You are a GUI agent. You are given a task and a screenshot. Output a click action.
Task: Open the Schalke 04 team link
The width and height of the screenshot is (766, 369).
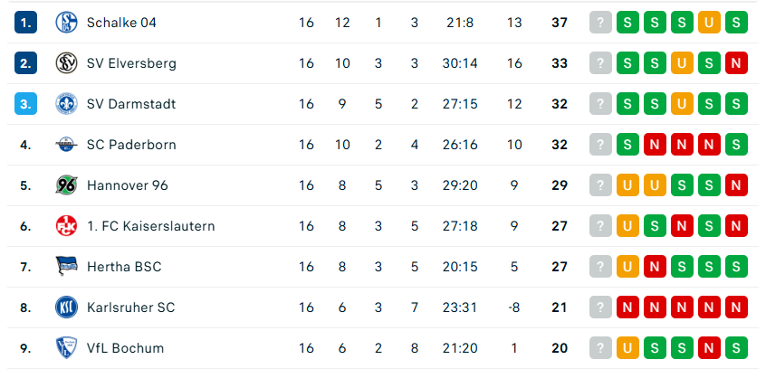[x=121, y=23]
